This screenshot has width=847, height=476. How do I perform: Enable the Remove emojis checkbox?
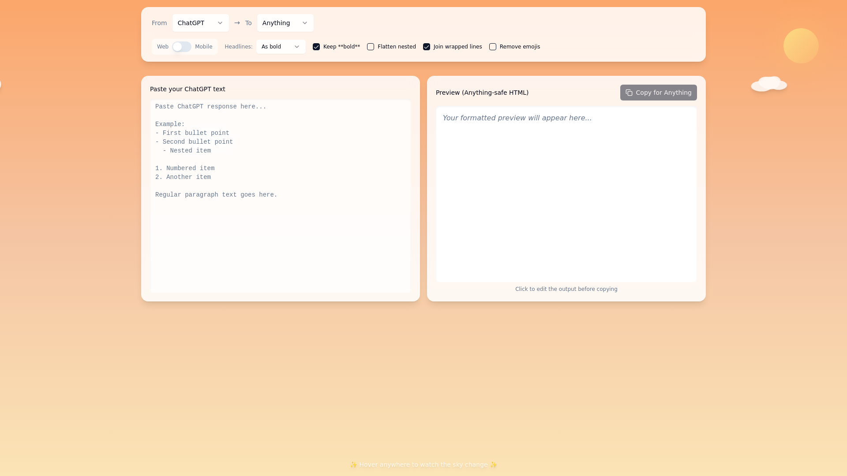click(493, 47)
